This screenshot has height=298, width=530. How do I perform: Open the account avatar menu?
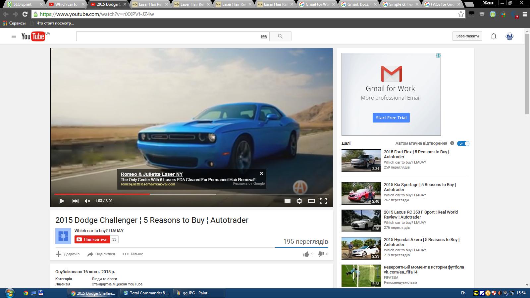tap(509, 36)
